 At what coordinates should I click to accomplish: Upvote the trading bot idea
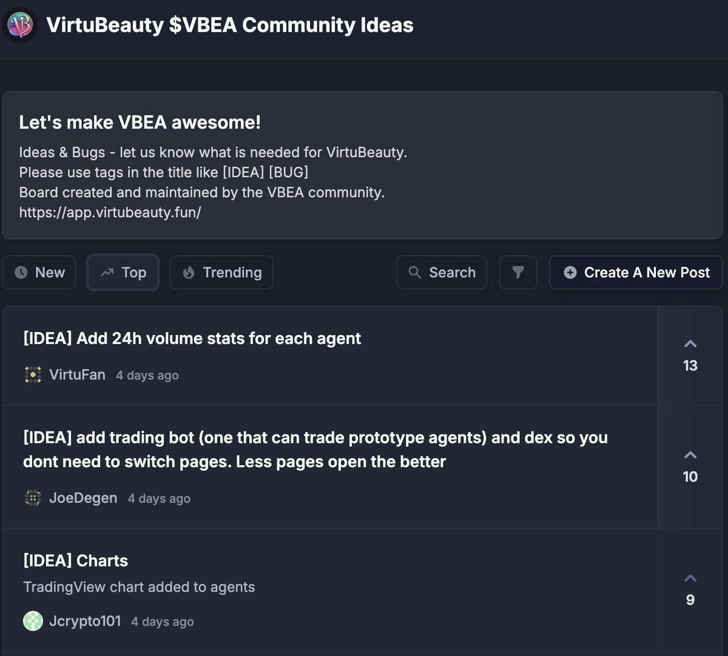(x=690, y=455)
